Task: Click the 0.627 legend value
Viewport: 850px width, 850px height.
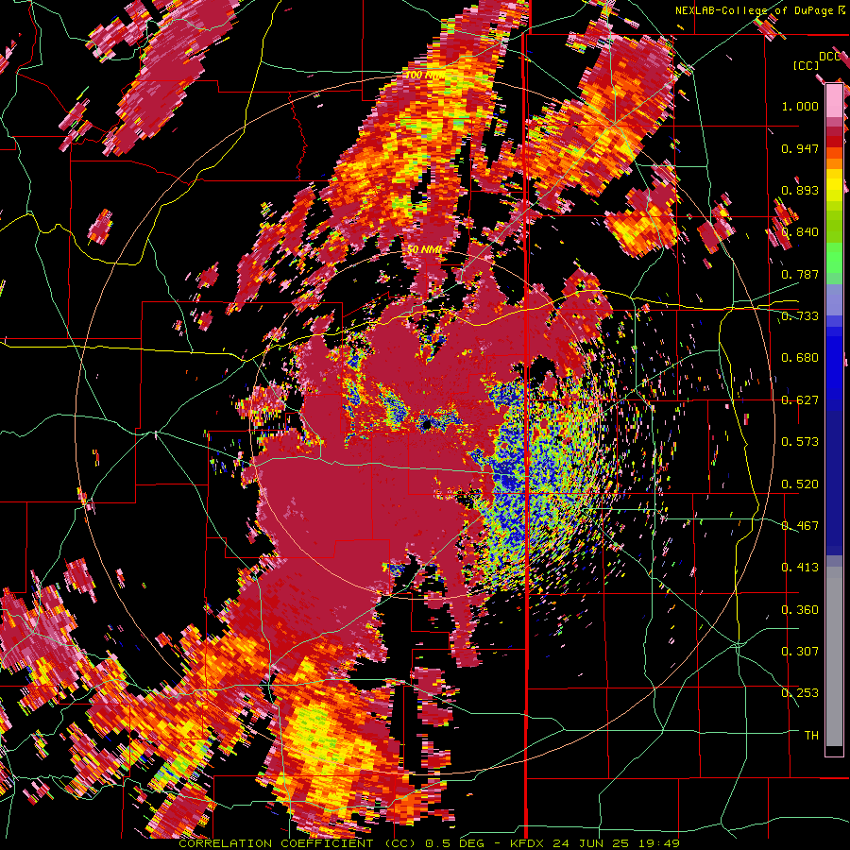Action: click(800, 400)
